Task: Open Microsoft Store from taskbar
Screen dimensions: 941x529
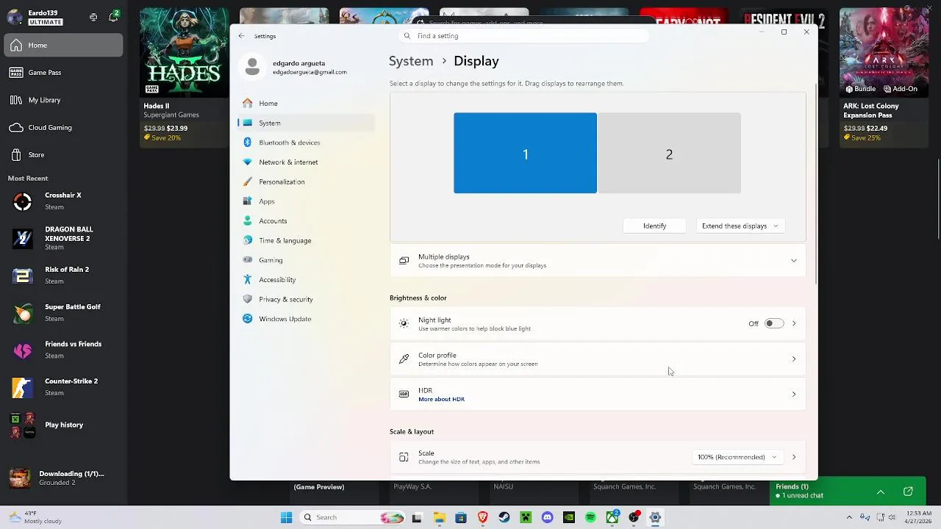Action: coord(461,517)
